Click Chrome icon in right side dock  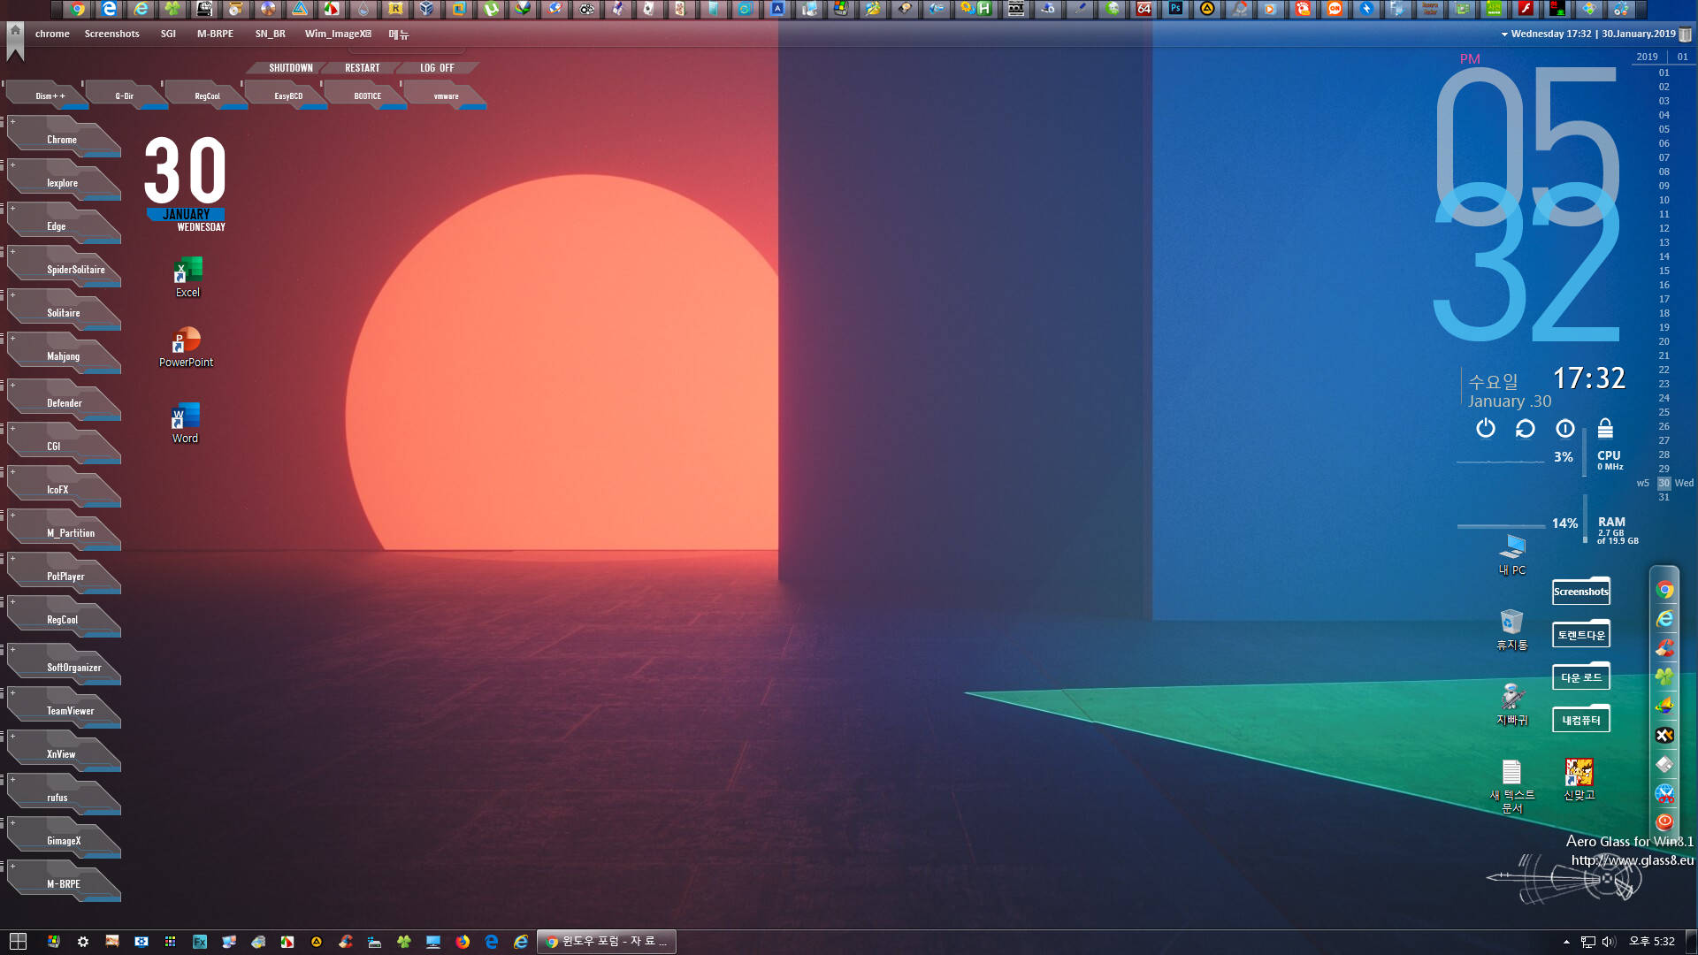[1665, 590]
